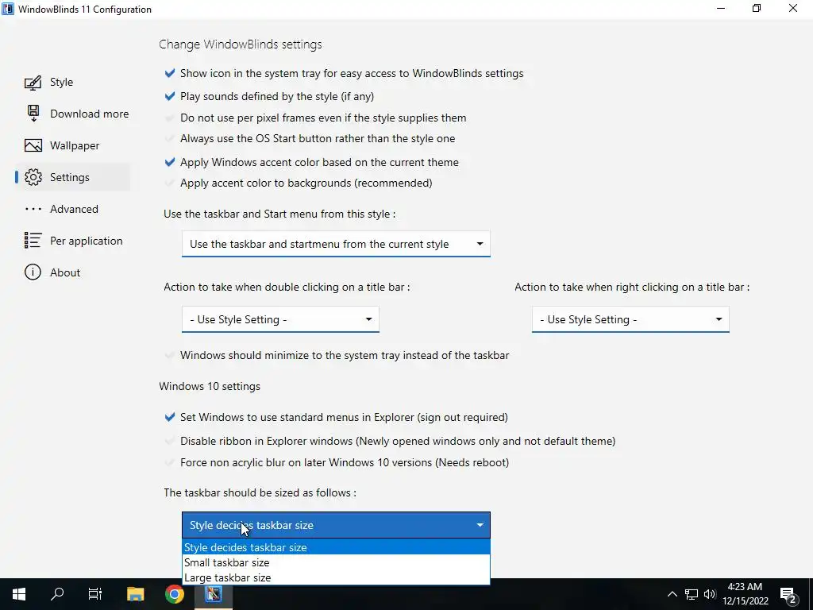Image resolution: width=813 pixels, height=610 pixels.
Task: Enable Disable ribbon in Explorer windows
Action: (x=170, y=441)
